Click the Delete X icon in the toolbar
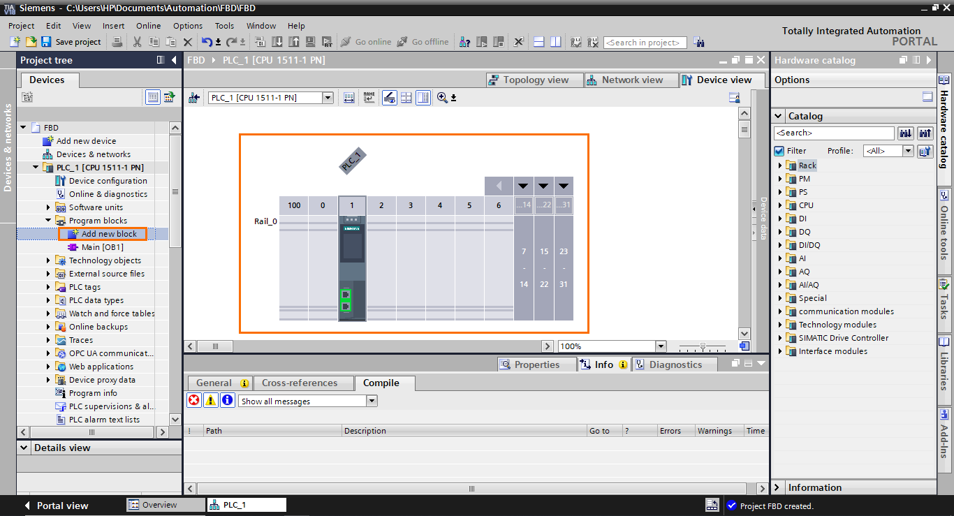 187,42
